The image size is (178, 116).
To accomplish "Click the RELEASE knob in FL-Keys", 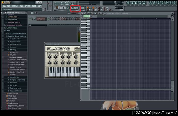I will click(55, 57).
